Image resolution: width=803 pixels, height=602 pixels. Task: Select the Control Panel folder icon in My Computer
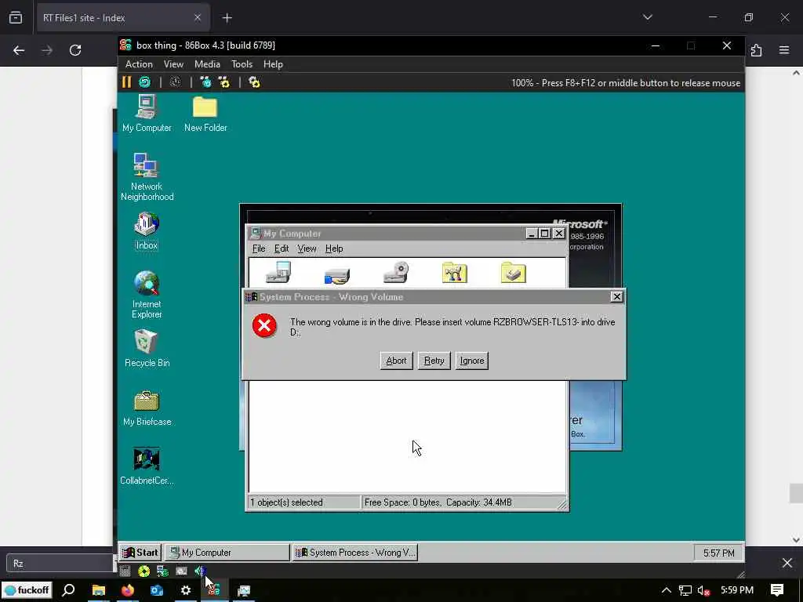tap(455, 272)
